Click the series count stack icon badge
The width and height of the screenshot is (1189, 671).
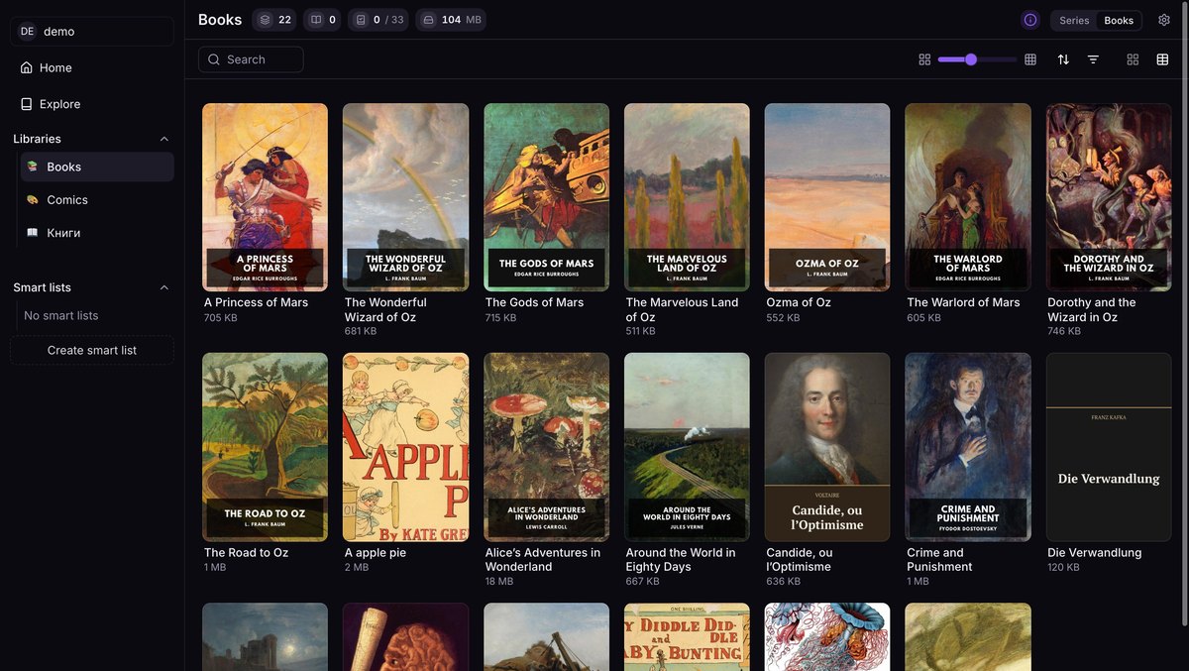(274, 20)
